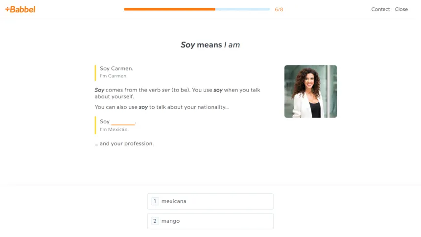Choose the answer mango
The width and height of the screenshot is (421, 237).
(x=210, y=221)
